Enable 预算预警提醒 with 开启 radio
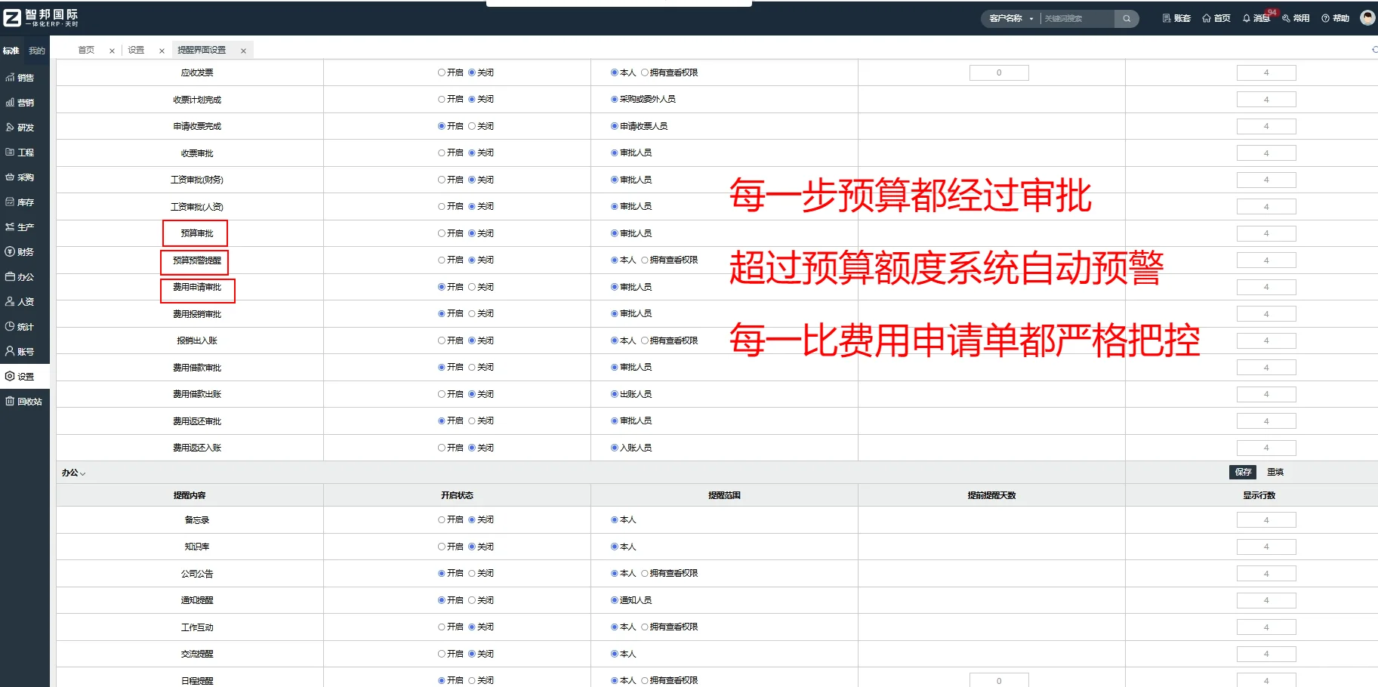This screenshot has width=1378, height=687. pos(442,260)
